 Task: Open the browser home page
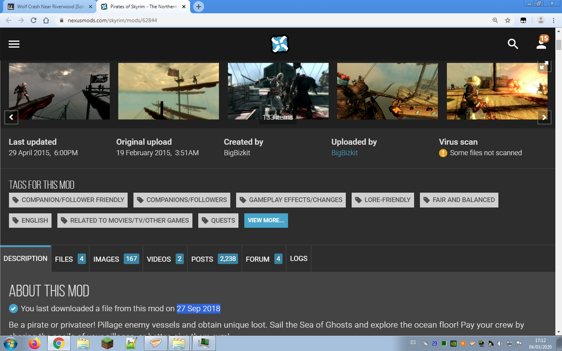46,20
